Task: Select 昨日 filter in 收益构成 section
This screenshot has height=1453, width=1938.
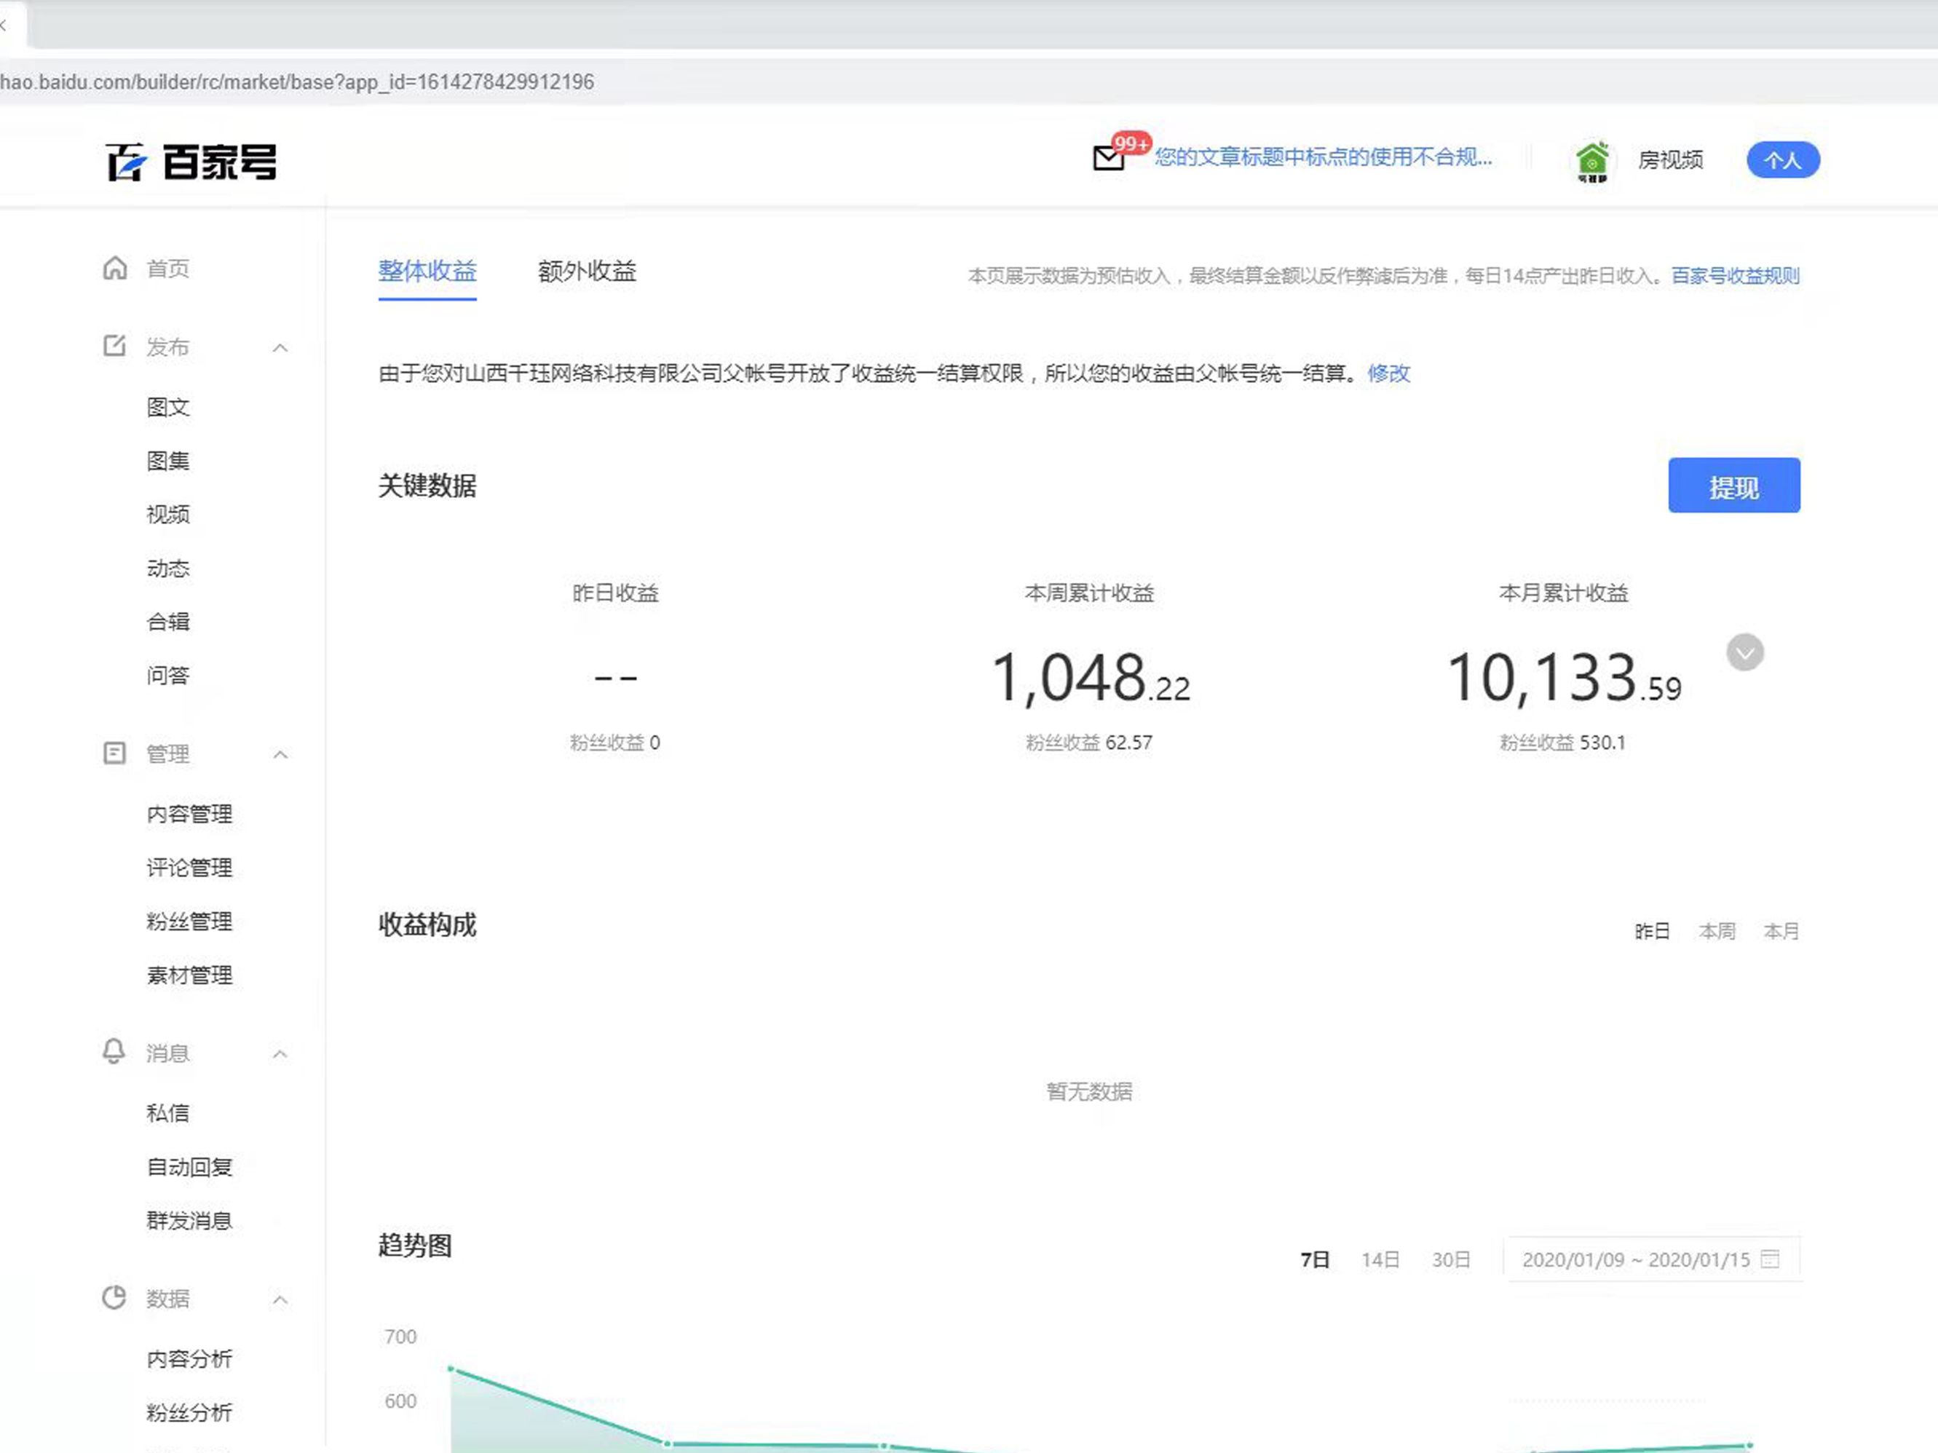Action: point(1653,931)
